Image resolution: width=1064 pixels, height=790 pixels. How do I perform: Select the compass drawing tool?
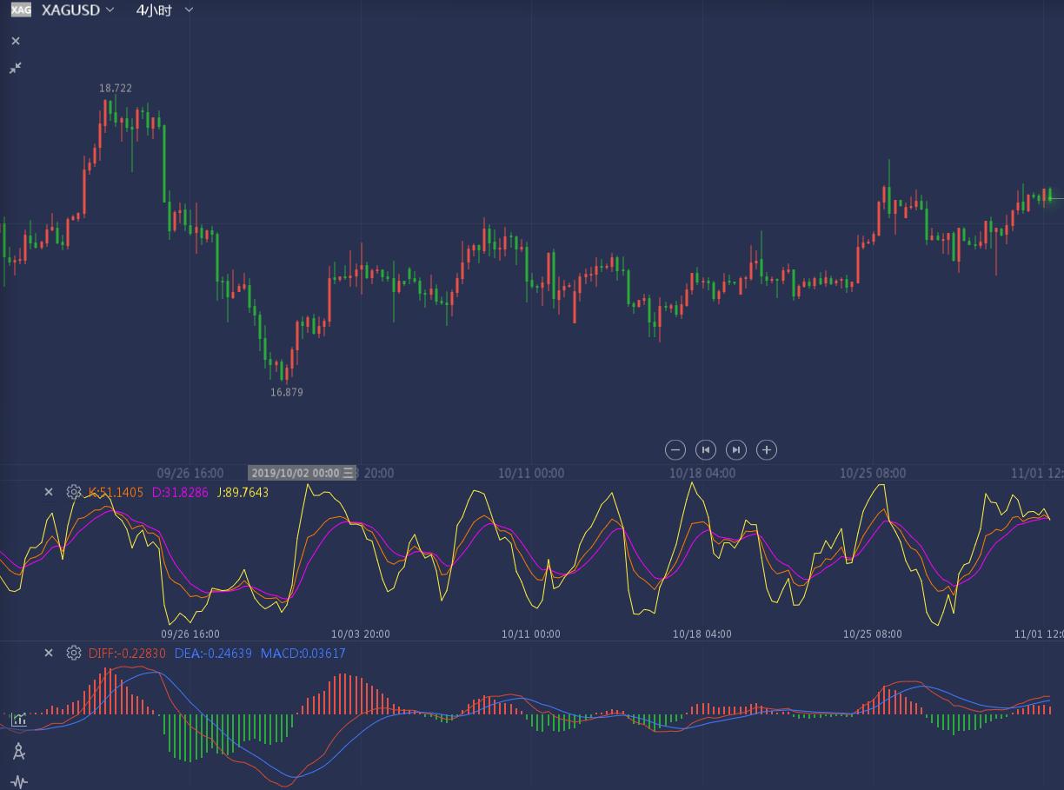[x=19, y=752]
